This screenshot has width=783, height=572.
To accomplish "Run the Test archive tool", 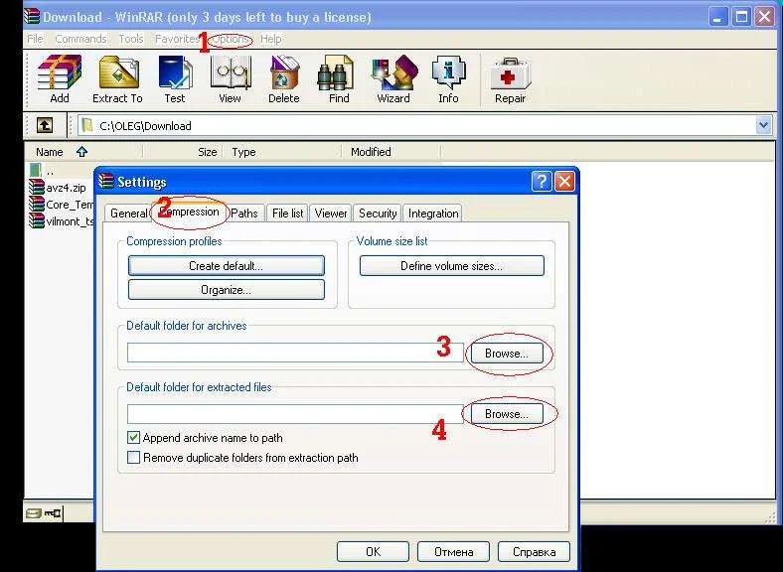I will (175, 78).
